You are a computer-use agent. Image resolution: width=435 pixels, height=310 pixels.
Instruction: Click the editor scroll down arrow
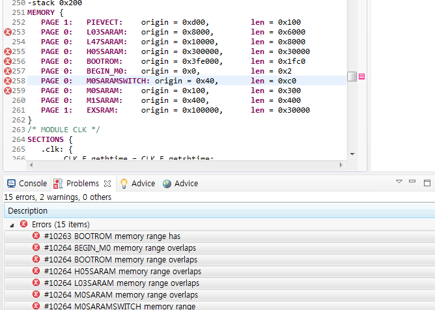click(352, 154)
